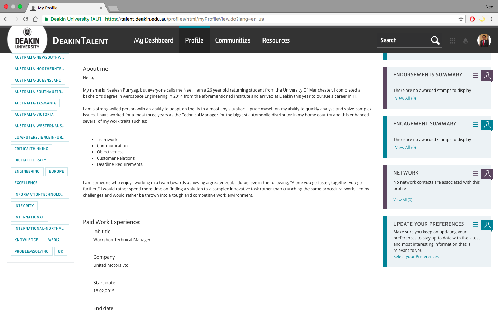Click the AUSTRALIA-NEWSOUTHW… tag
Screen dimensions: 498x311
[x=40, y=57]
